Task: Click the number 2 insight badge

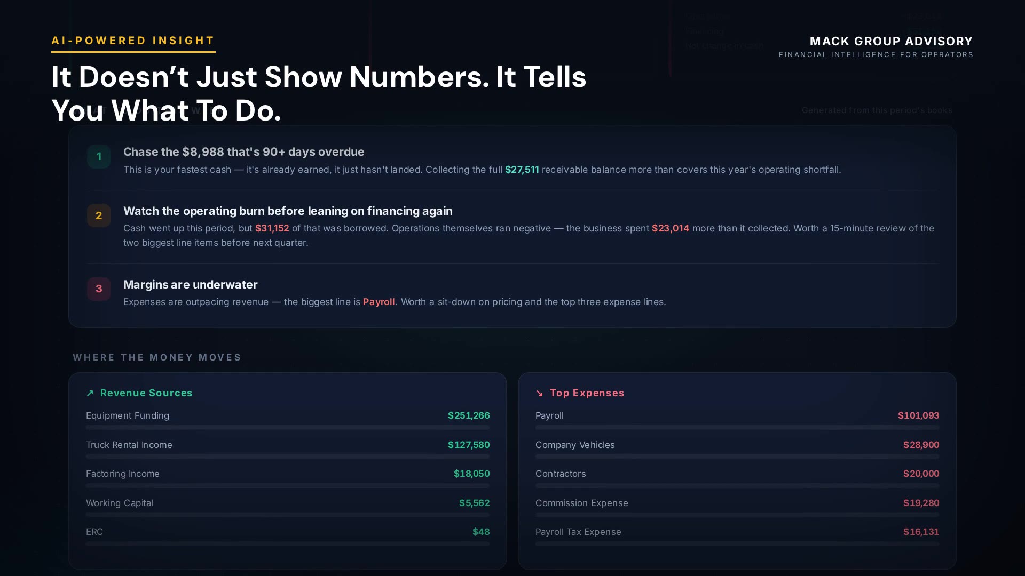Action: pos(99,215)
